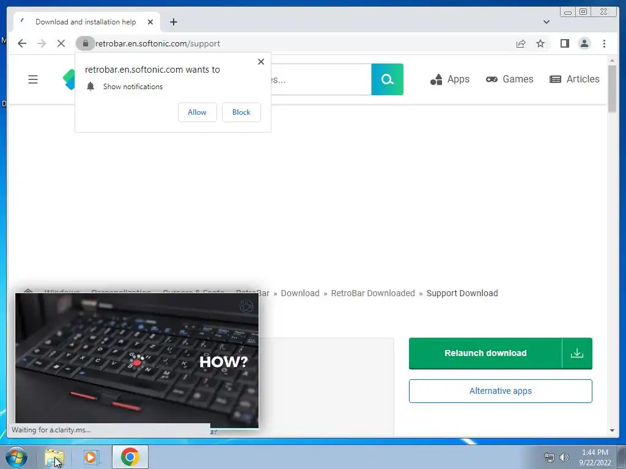Image resolution: width=626 pixels, height=469 pixels.
Task: Click the network tray icon
Action: click(550, 457)
